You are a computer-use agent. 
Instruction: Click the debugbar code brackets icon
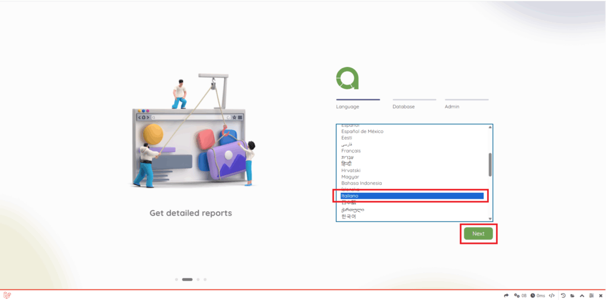[552, 295]
